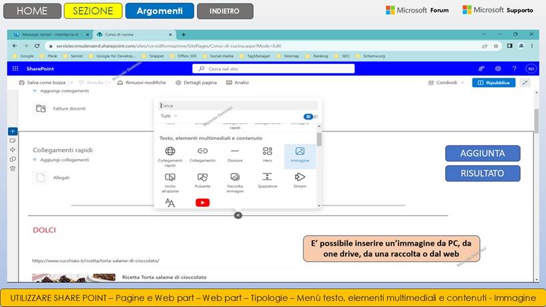Screen dimensions: 546x307
Task: Expand the Salva come bozza dropdown arrow
Action: click(71, 83)
